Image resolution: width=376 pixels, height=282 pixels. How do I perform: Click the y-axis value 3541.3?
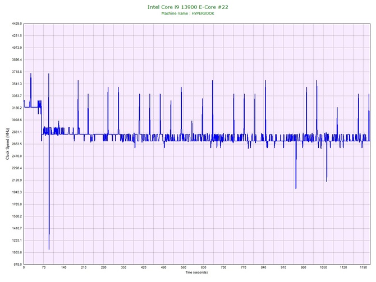17,84
